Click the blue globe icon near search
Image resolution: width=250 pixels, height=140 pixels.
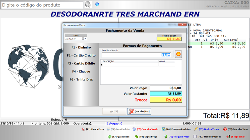97,4
